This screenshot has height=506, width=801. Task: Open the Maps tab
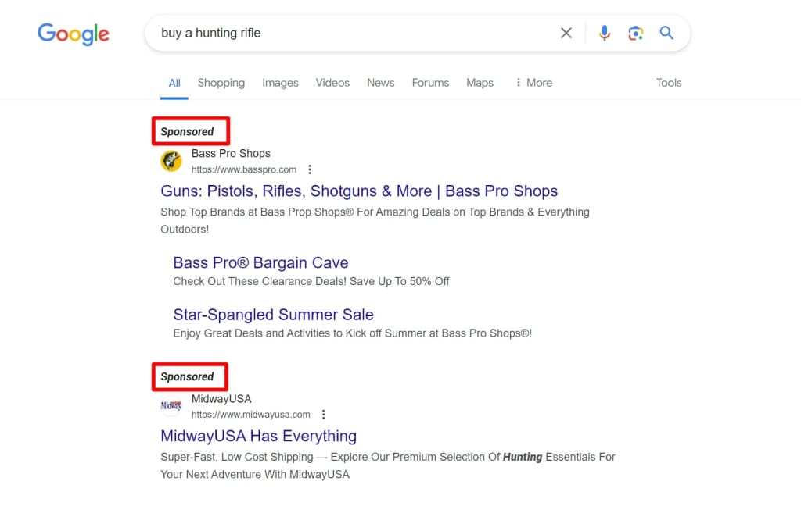pos(480,83)
